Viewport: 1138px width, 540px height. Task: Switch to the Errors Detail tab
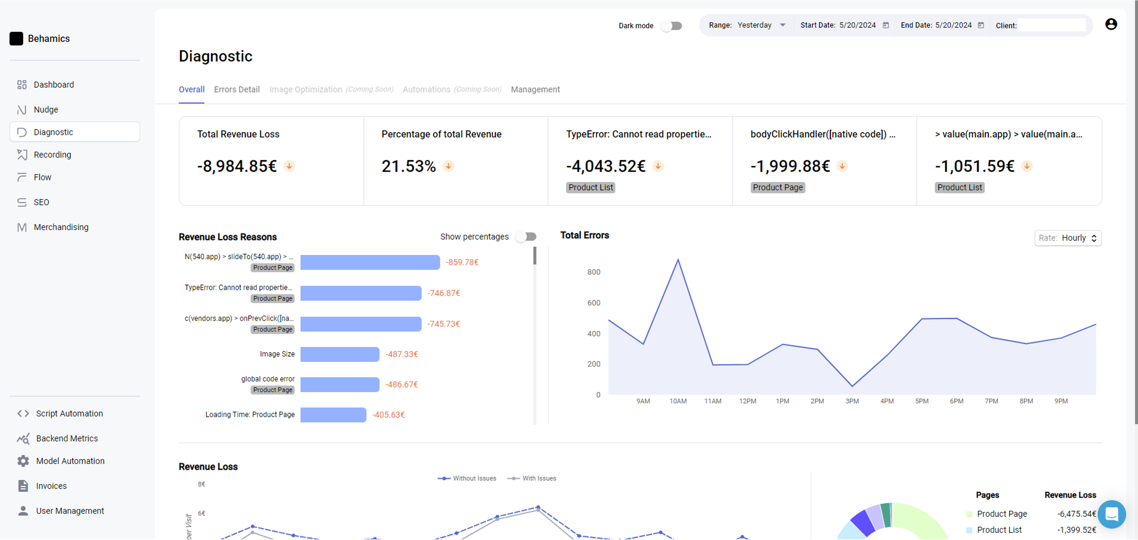[236, 89]
